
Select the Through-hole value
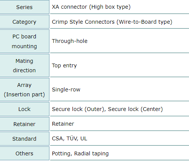pos(70,41)
